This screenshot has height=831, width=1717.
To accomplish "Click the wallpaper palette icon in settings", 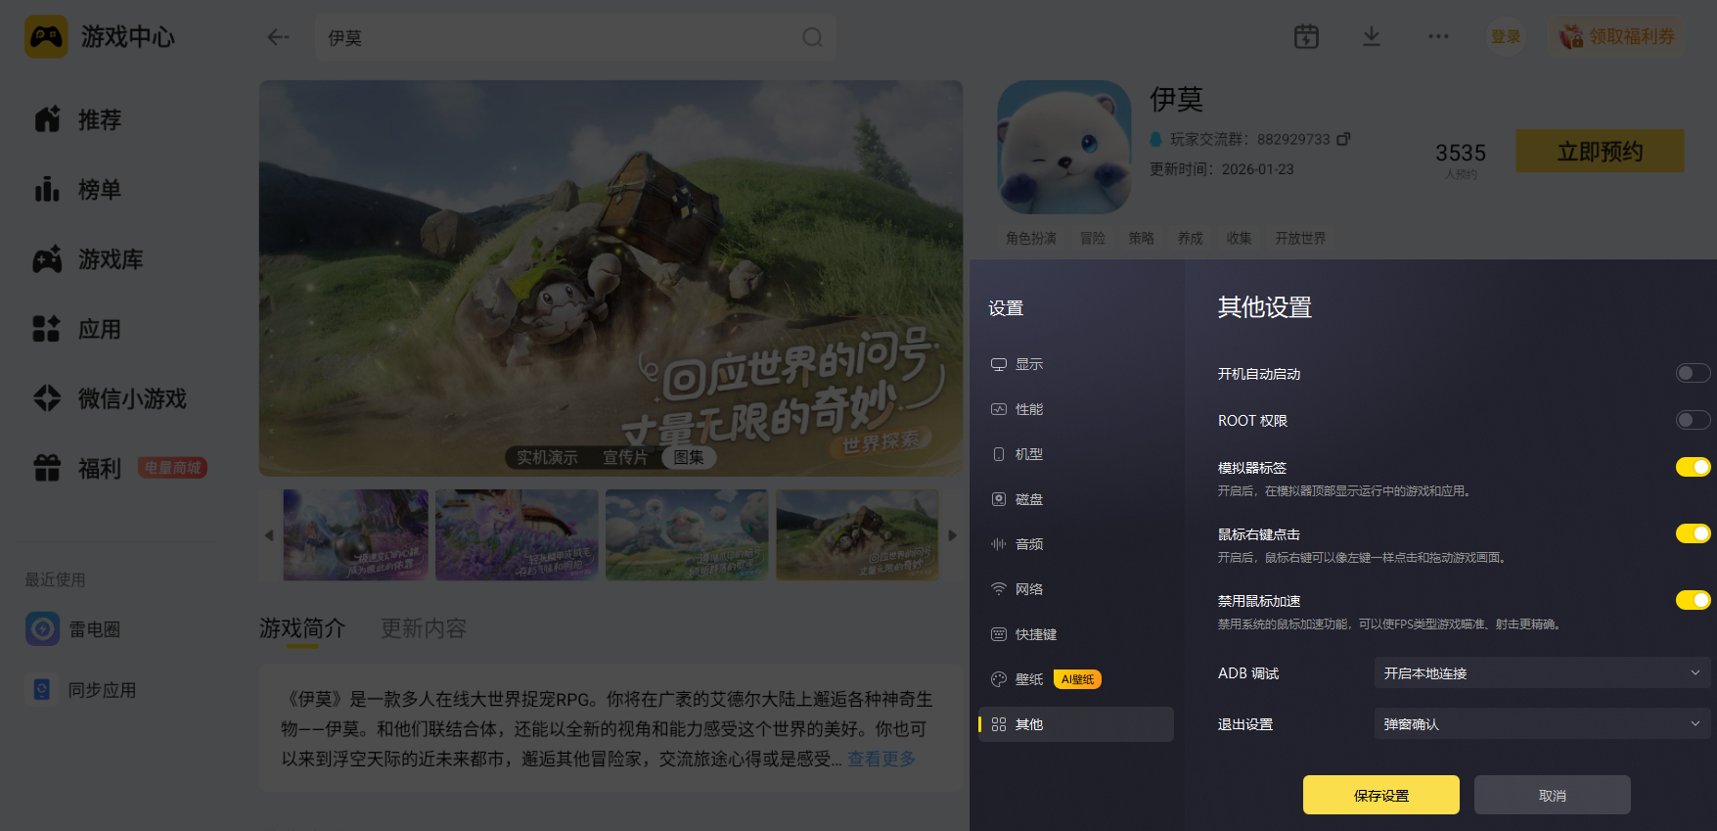I will [x=998, y=679].
